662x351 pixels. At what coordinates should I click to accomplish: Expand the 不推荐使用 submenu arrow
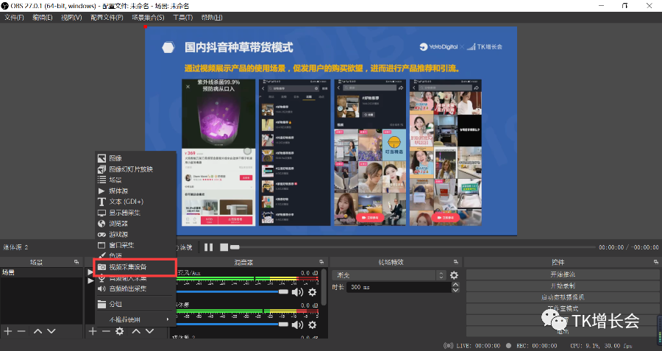click(168, 319)
